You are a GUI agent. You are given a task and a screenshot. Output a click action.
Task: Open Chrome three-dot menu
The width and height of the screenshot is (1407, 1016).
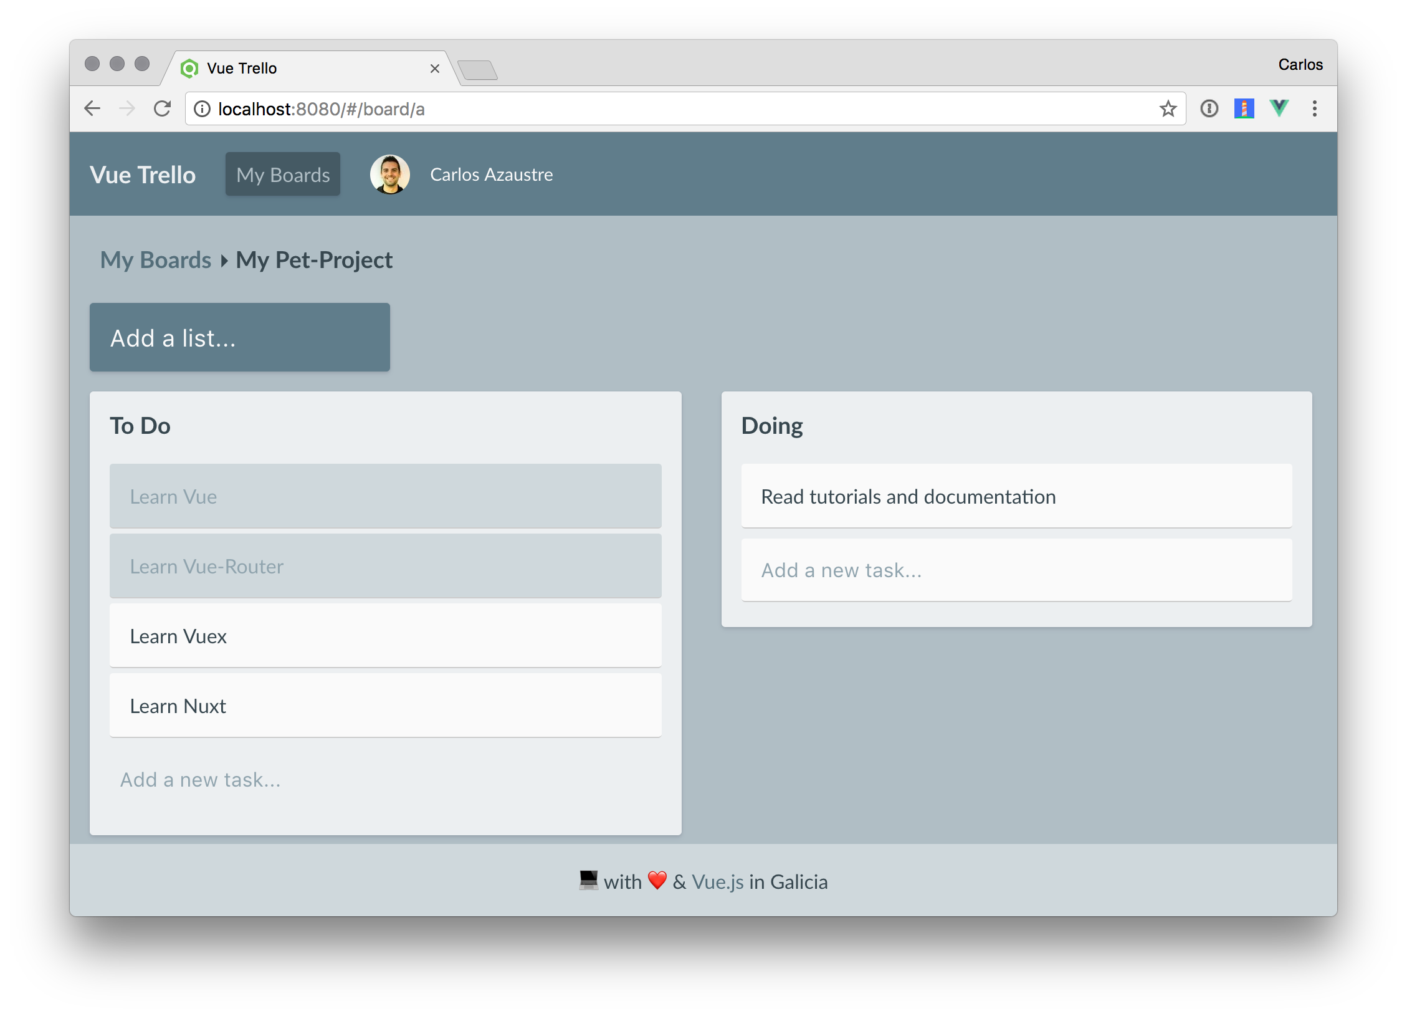(1314, 109)
